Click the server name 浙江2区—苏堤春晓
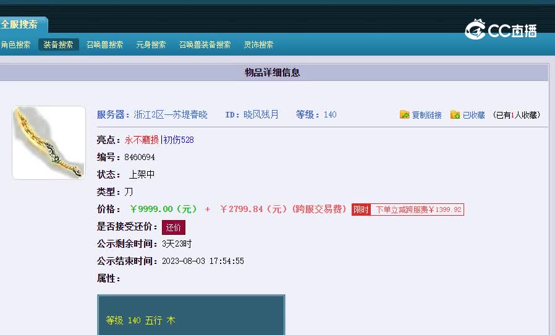The width and height of the screenshot is (555, 335). tap(170, 115)
